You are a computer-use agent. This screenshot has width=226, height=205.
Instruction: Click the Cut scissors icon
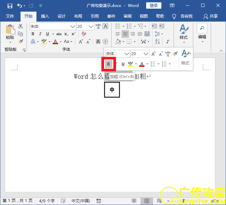[x=21, y=26]
